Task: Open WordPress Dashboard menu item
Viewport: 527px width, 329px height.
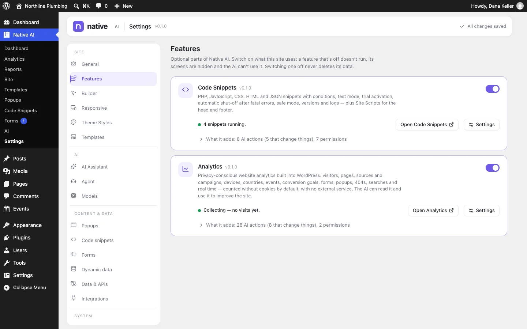Action: click(x=29, y=22)
